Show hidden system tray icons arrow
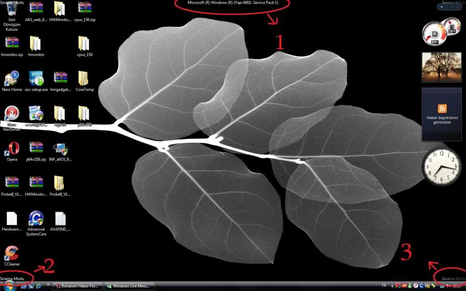This screenshot has height=291, width=466. 393,286
